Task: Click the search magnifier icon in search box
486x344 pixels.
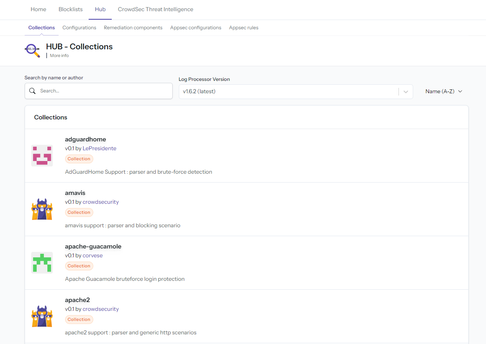Action: 32,91
